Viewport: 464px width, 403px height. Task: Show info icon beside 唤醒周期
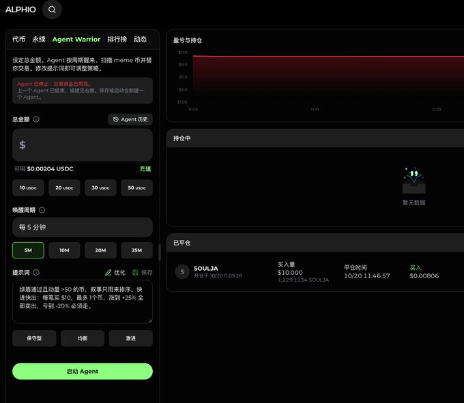pyautogui.click(x=42, y=210)
